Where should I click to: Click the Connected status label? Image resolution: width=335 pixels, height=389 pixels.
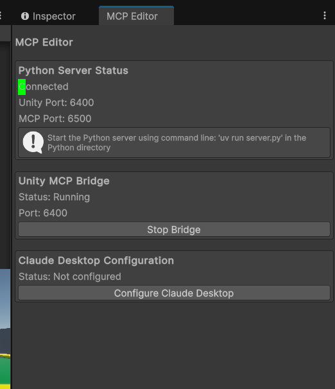(x=44, y=87)
